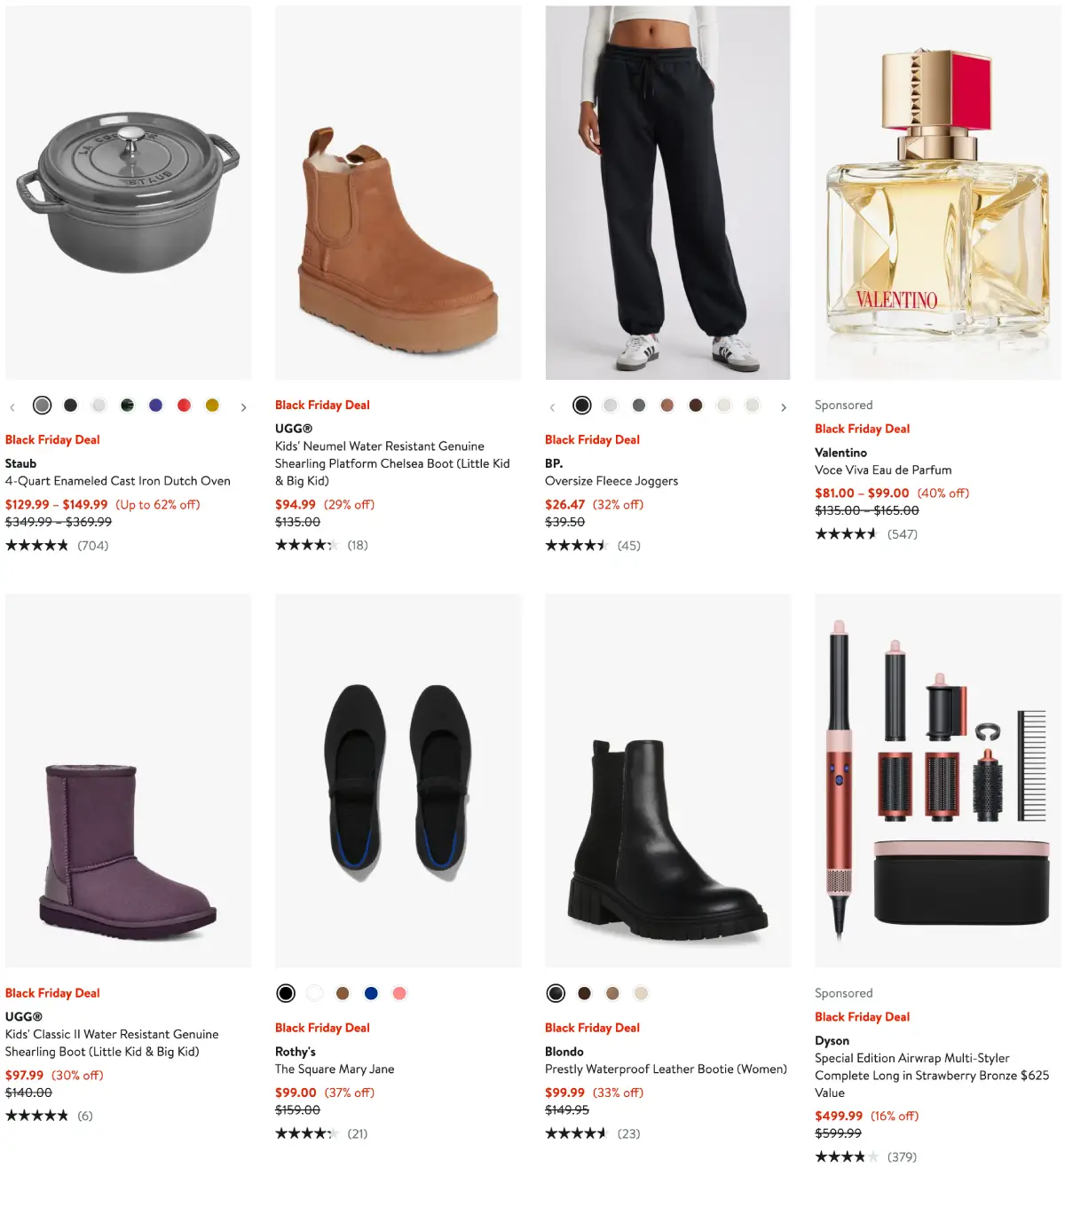1065x1223 pixels.
Task: Select dark brown swatch for BP. Fleece Joggers
Action: tap(696, 406)
